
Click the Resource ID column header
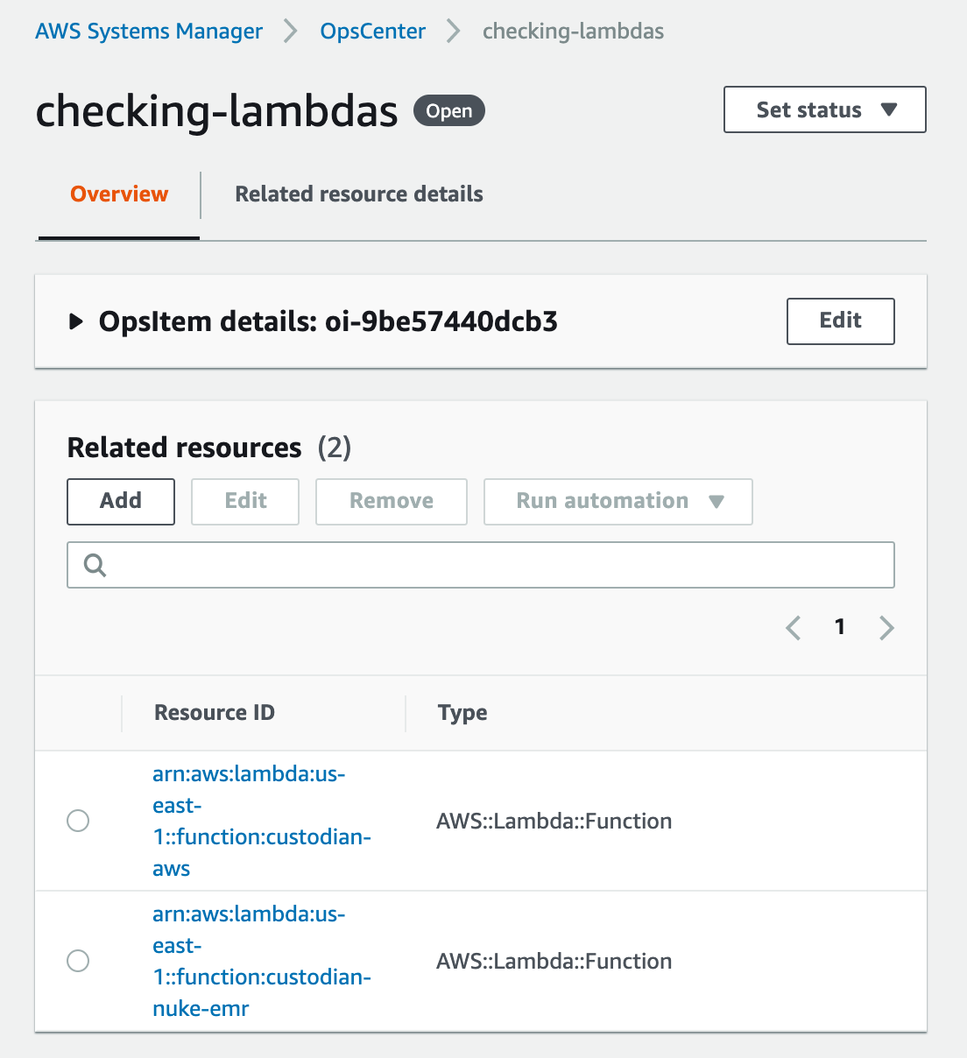tap(215, 713)
